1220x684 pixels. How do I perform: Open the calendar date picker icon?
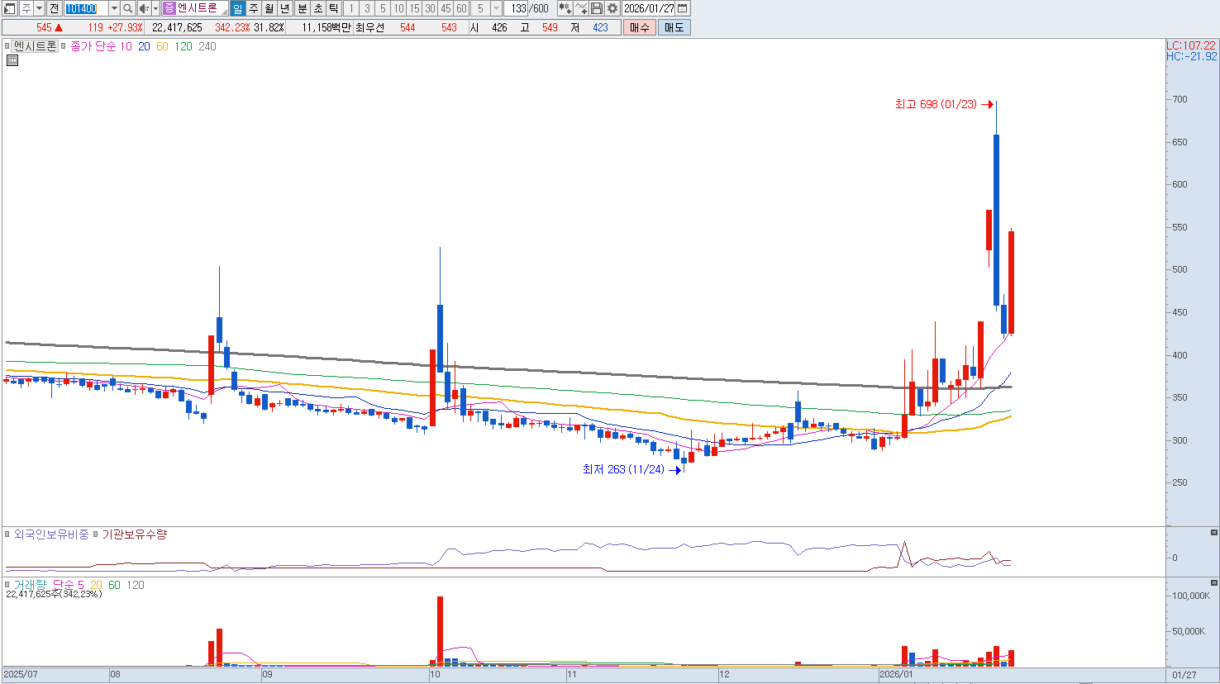(x=683, y=8)
